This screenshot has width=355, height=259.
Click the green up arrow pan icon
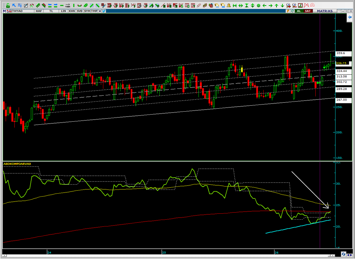276,6
